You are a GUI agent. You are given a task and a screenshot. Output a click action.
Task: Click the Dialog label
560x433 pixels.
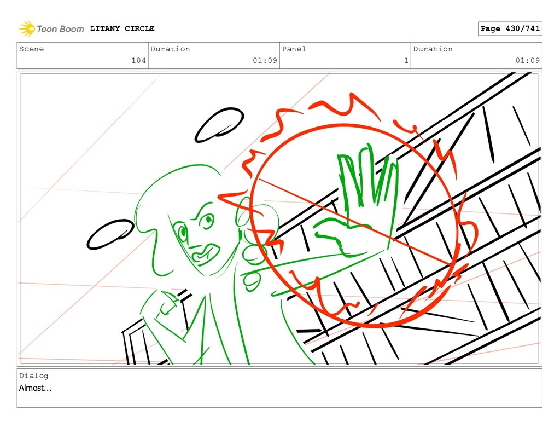[x=33, y=376]
